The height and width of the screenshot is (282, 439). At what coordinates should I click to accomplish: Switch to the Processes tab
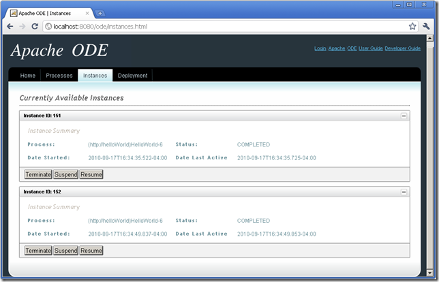coord(59,76)
